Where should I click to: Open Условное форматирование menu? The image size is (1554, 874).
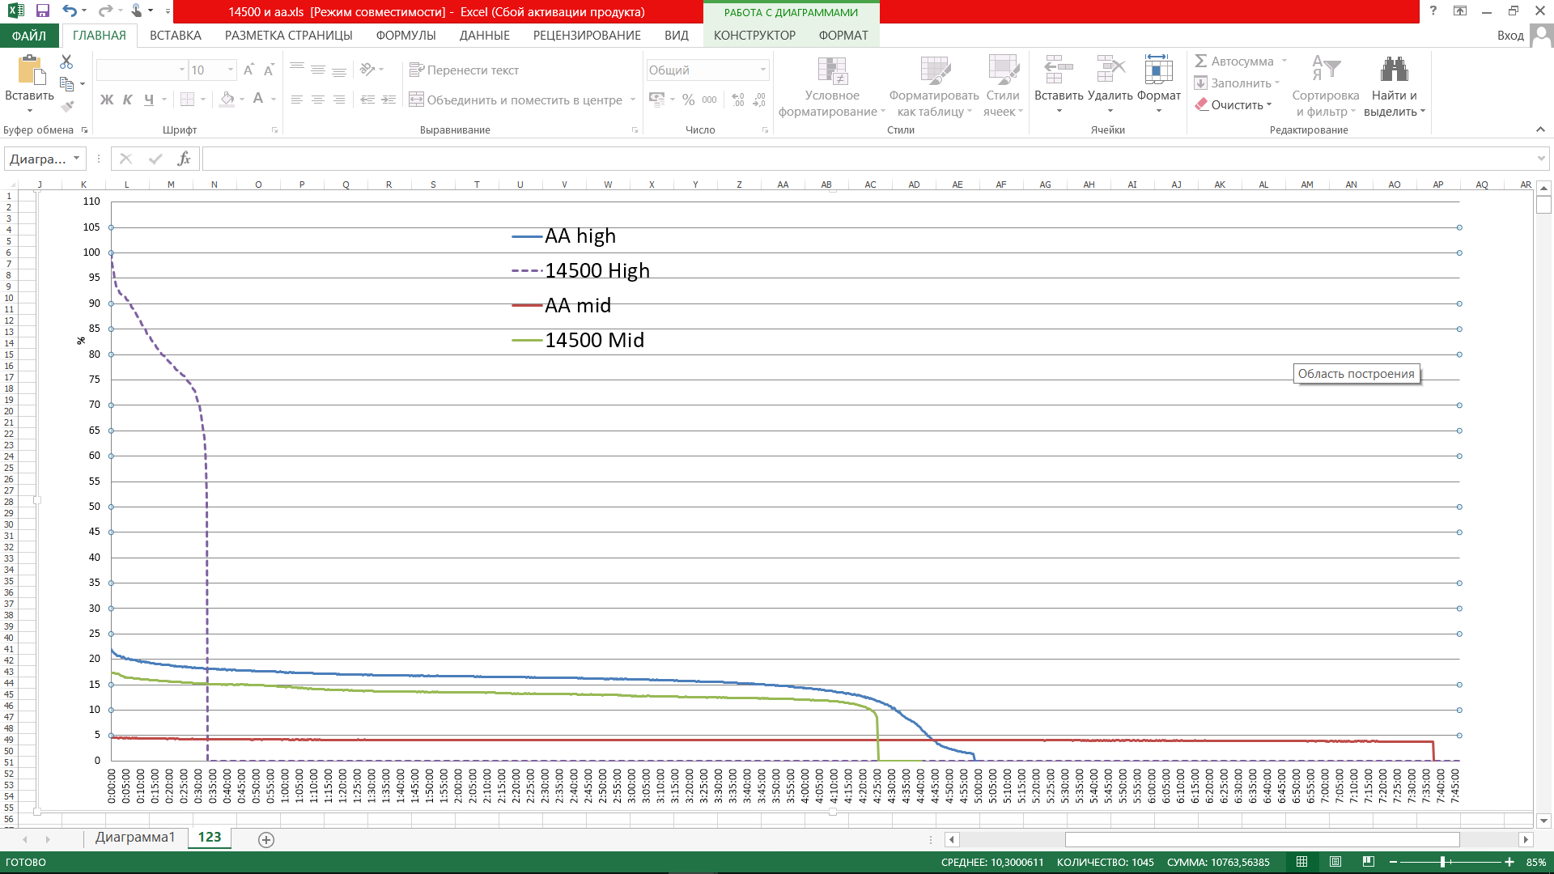[832, 87]
